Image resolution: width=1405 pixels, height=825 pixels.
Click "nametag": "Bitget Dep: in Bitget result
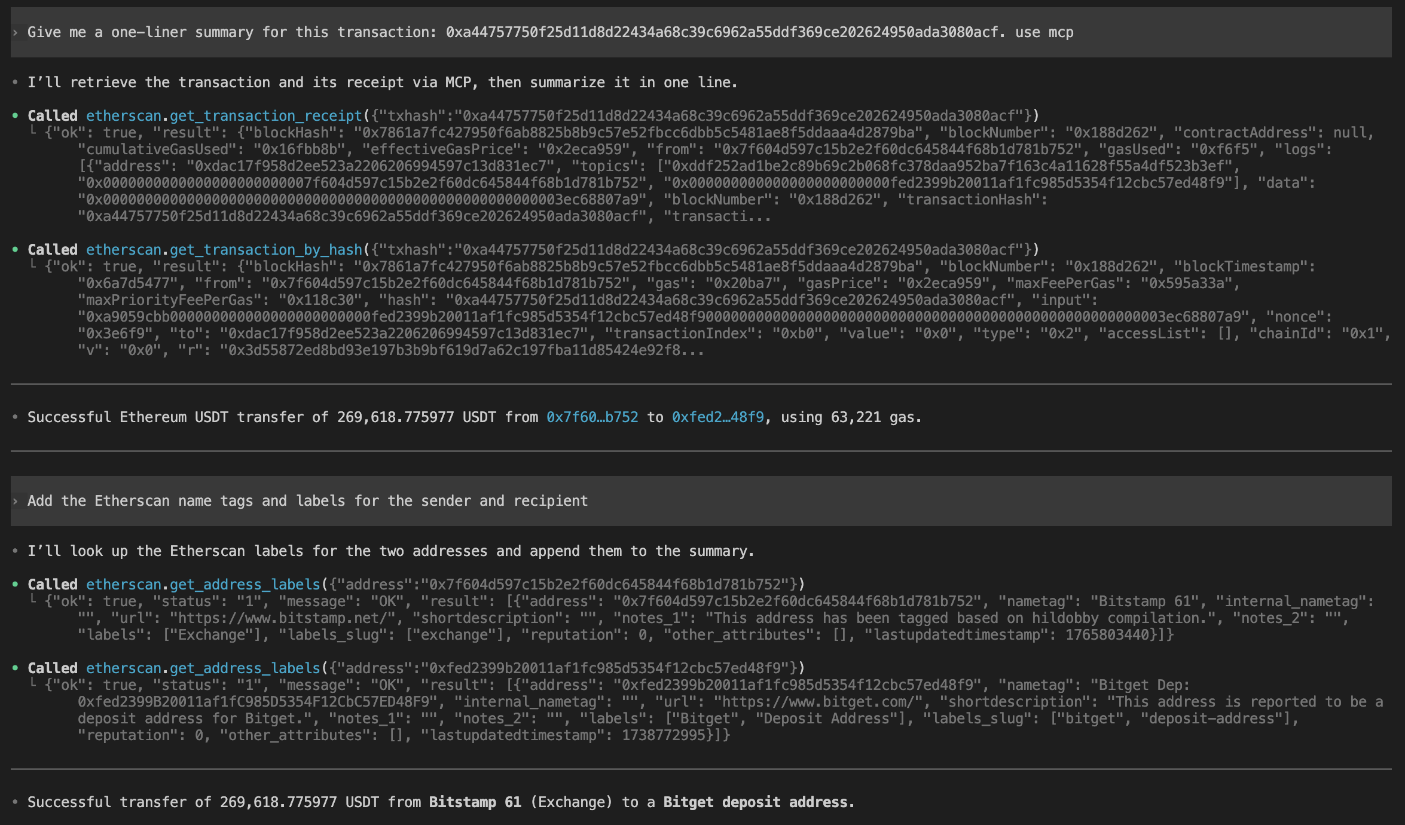click(x=1094, y=685)
